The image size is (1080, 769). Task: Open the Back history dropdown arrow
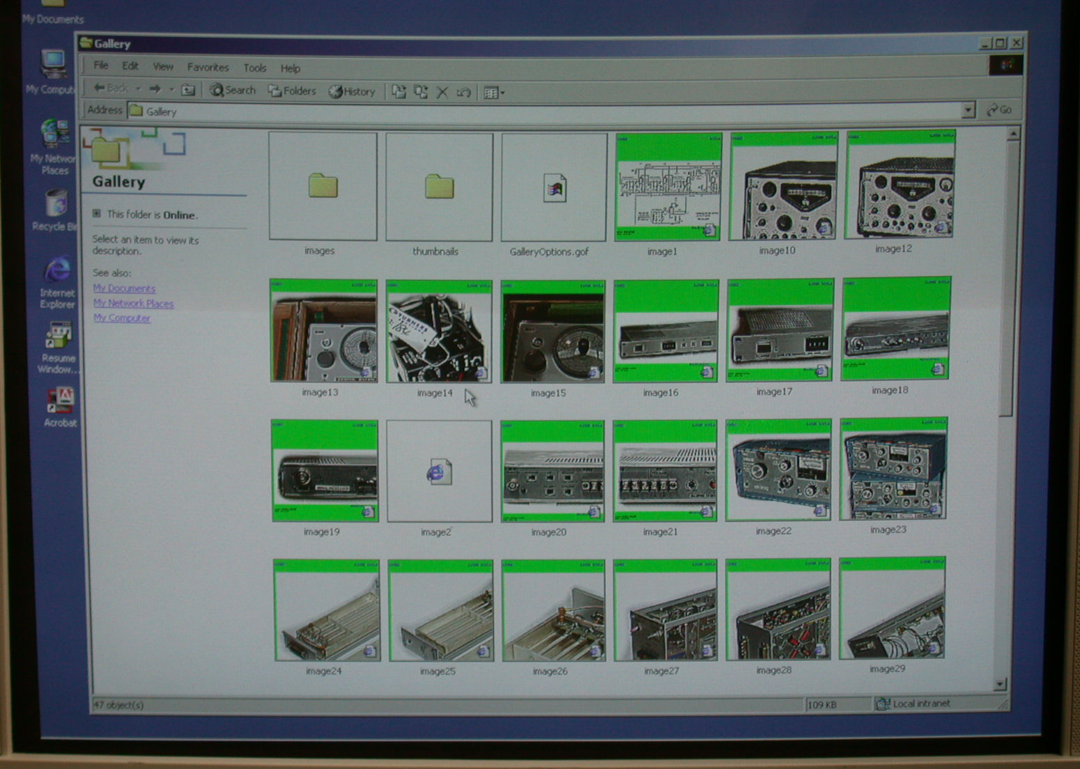tap(138, 89)
